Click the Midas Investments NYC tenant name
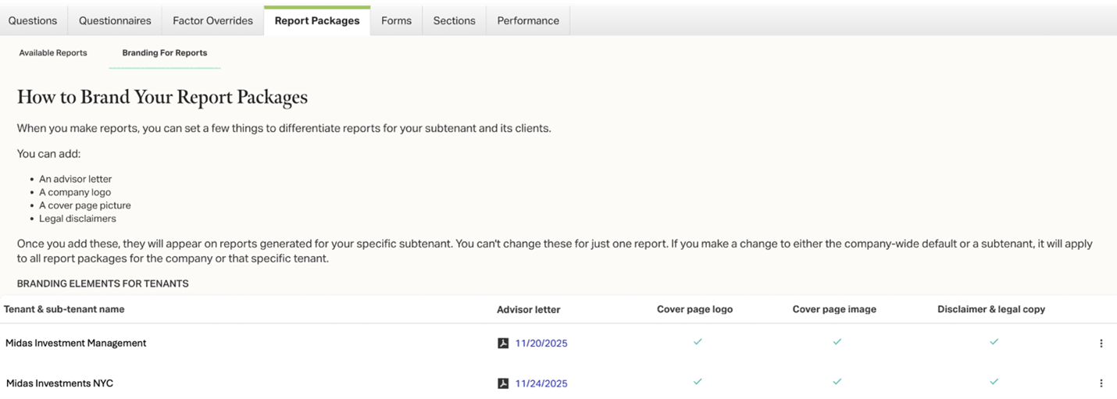 tap(59, 383)
